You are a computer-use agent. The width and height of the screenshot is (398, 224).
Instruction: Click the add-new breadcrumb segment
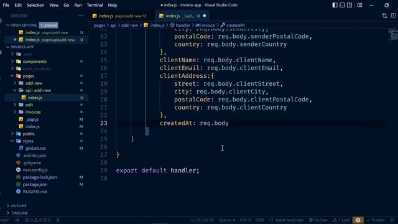130,25
